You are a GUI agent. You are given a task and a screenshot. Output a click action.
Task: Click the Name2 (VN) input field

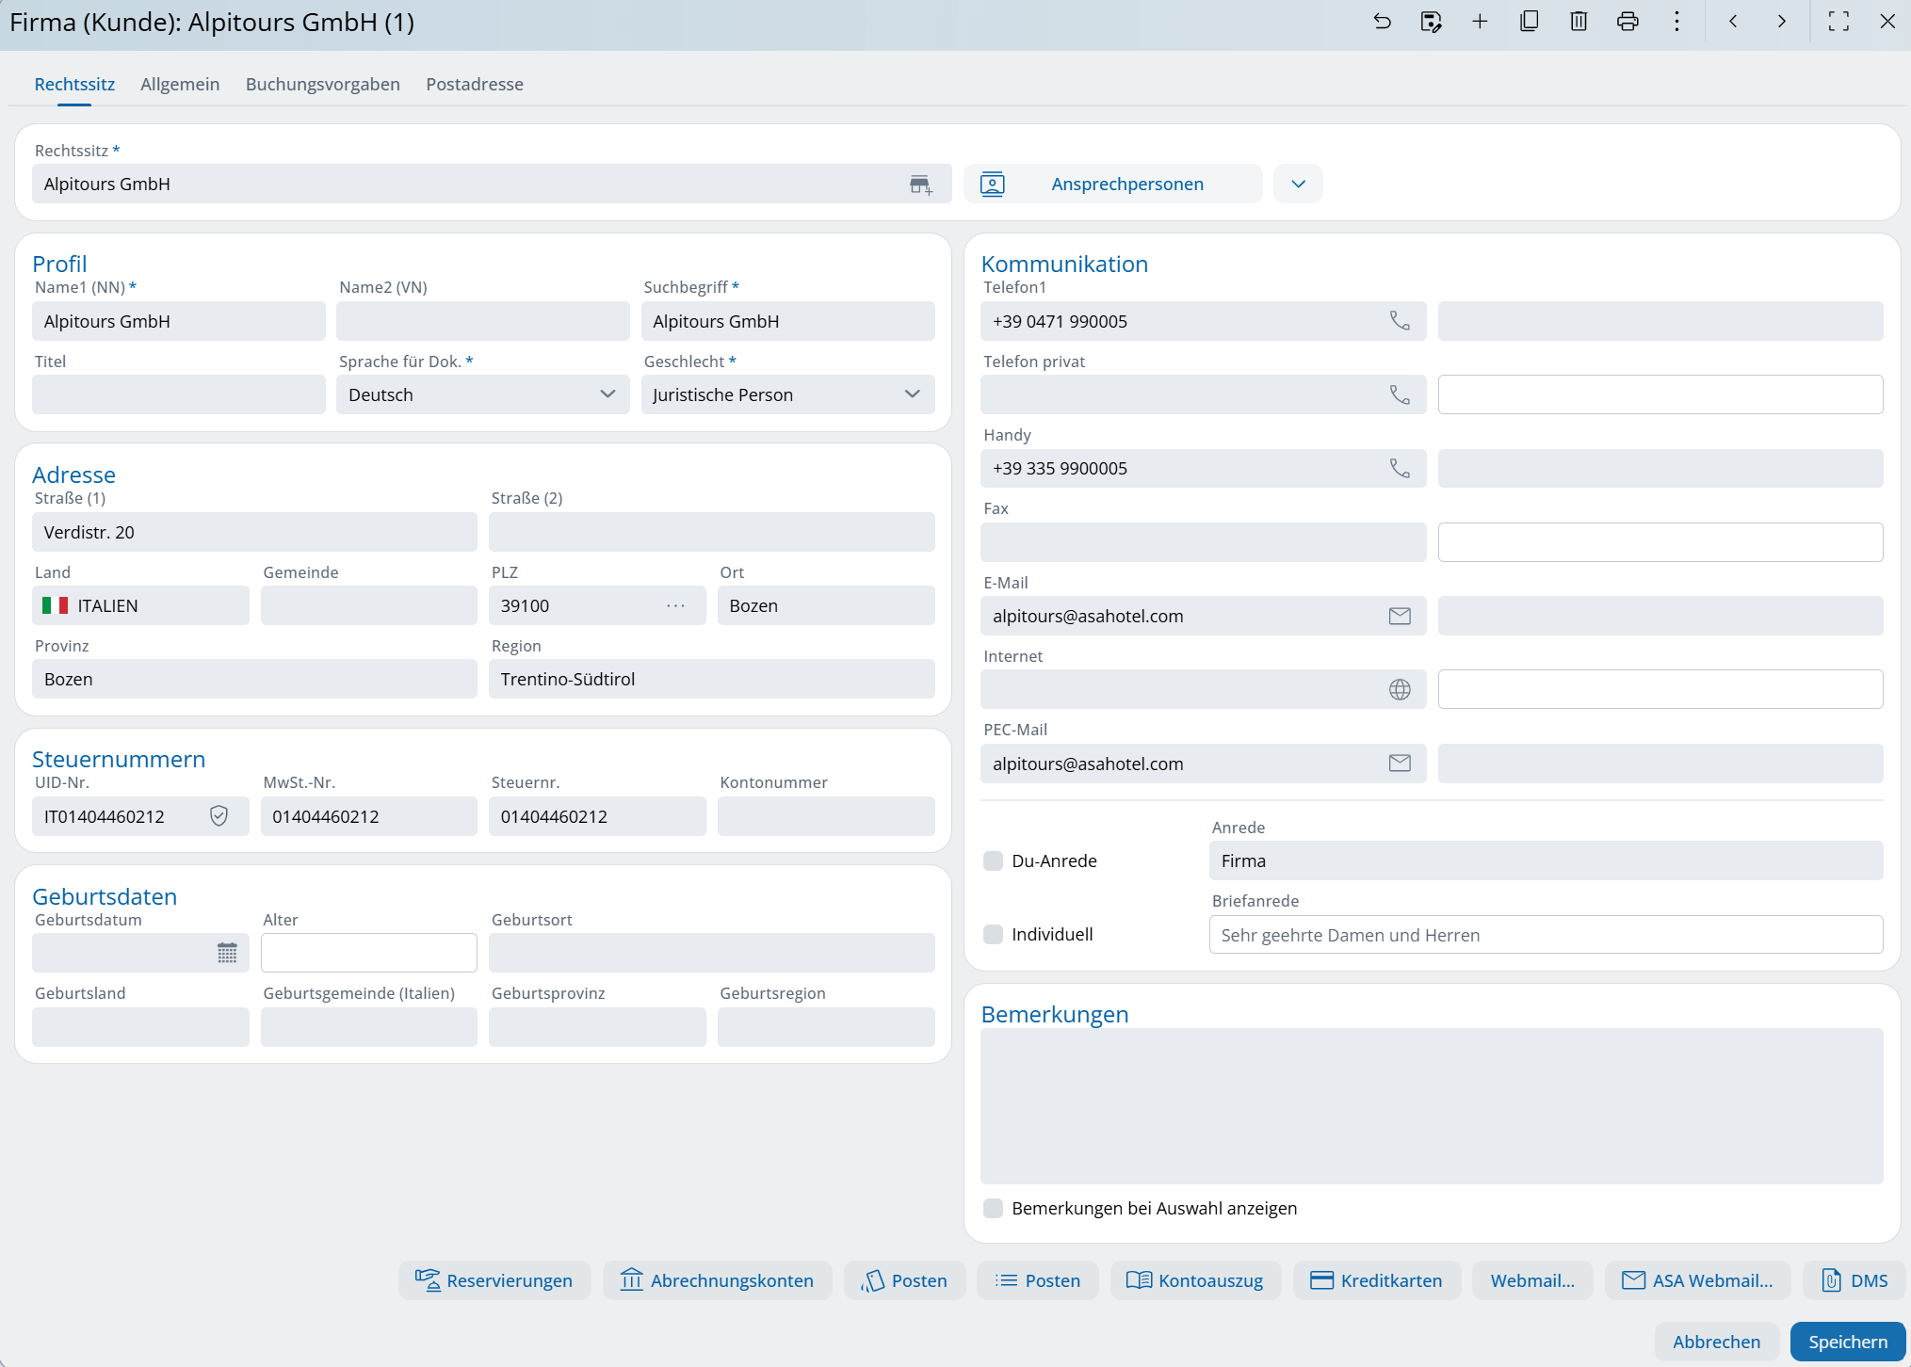click(482, 321)
